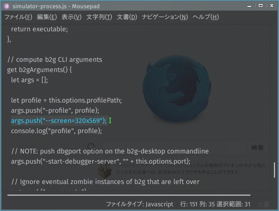Click the line 'return executable;'
The width and height of the screenshot is (279, 211).
[39, 29]
